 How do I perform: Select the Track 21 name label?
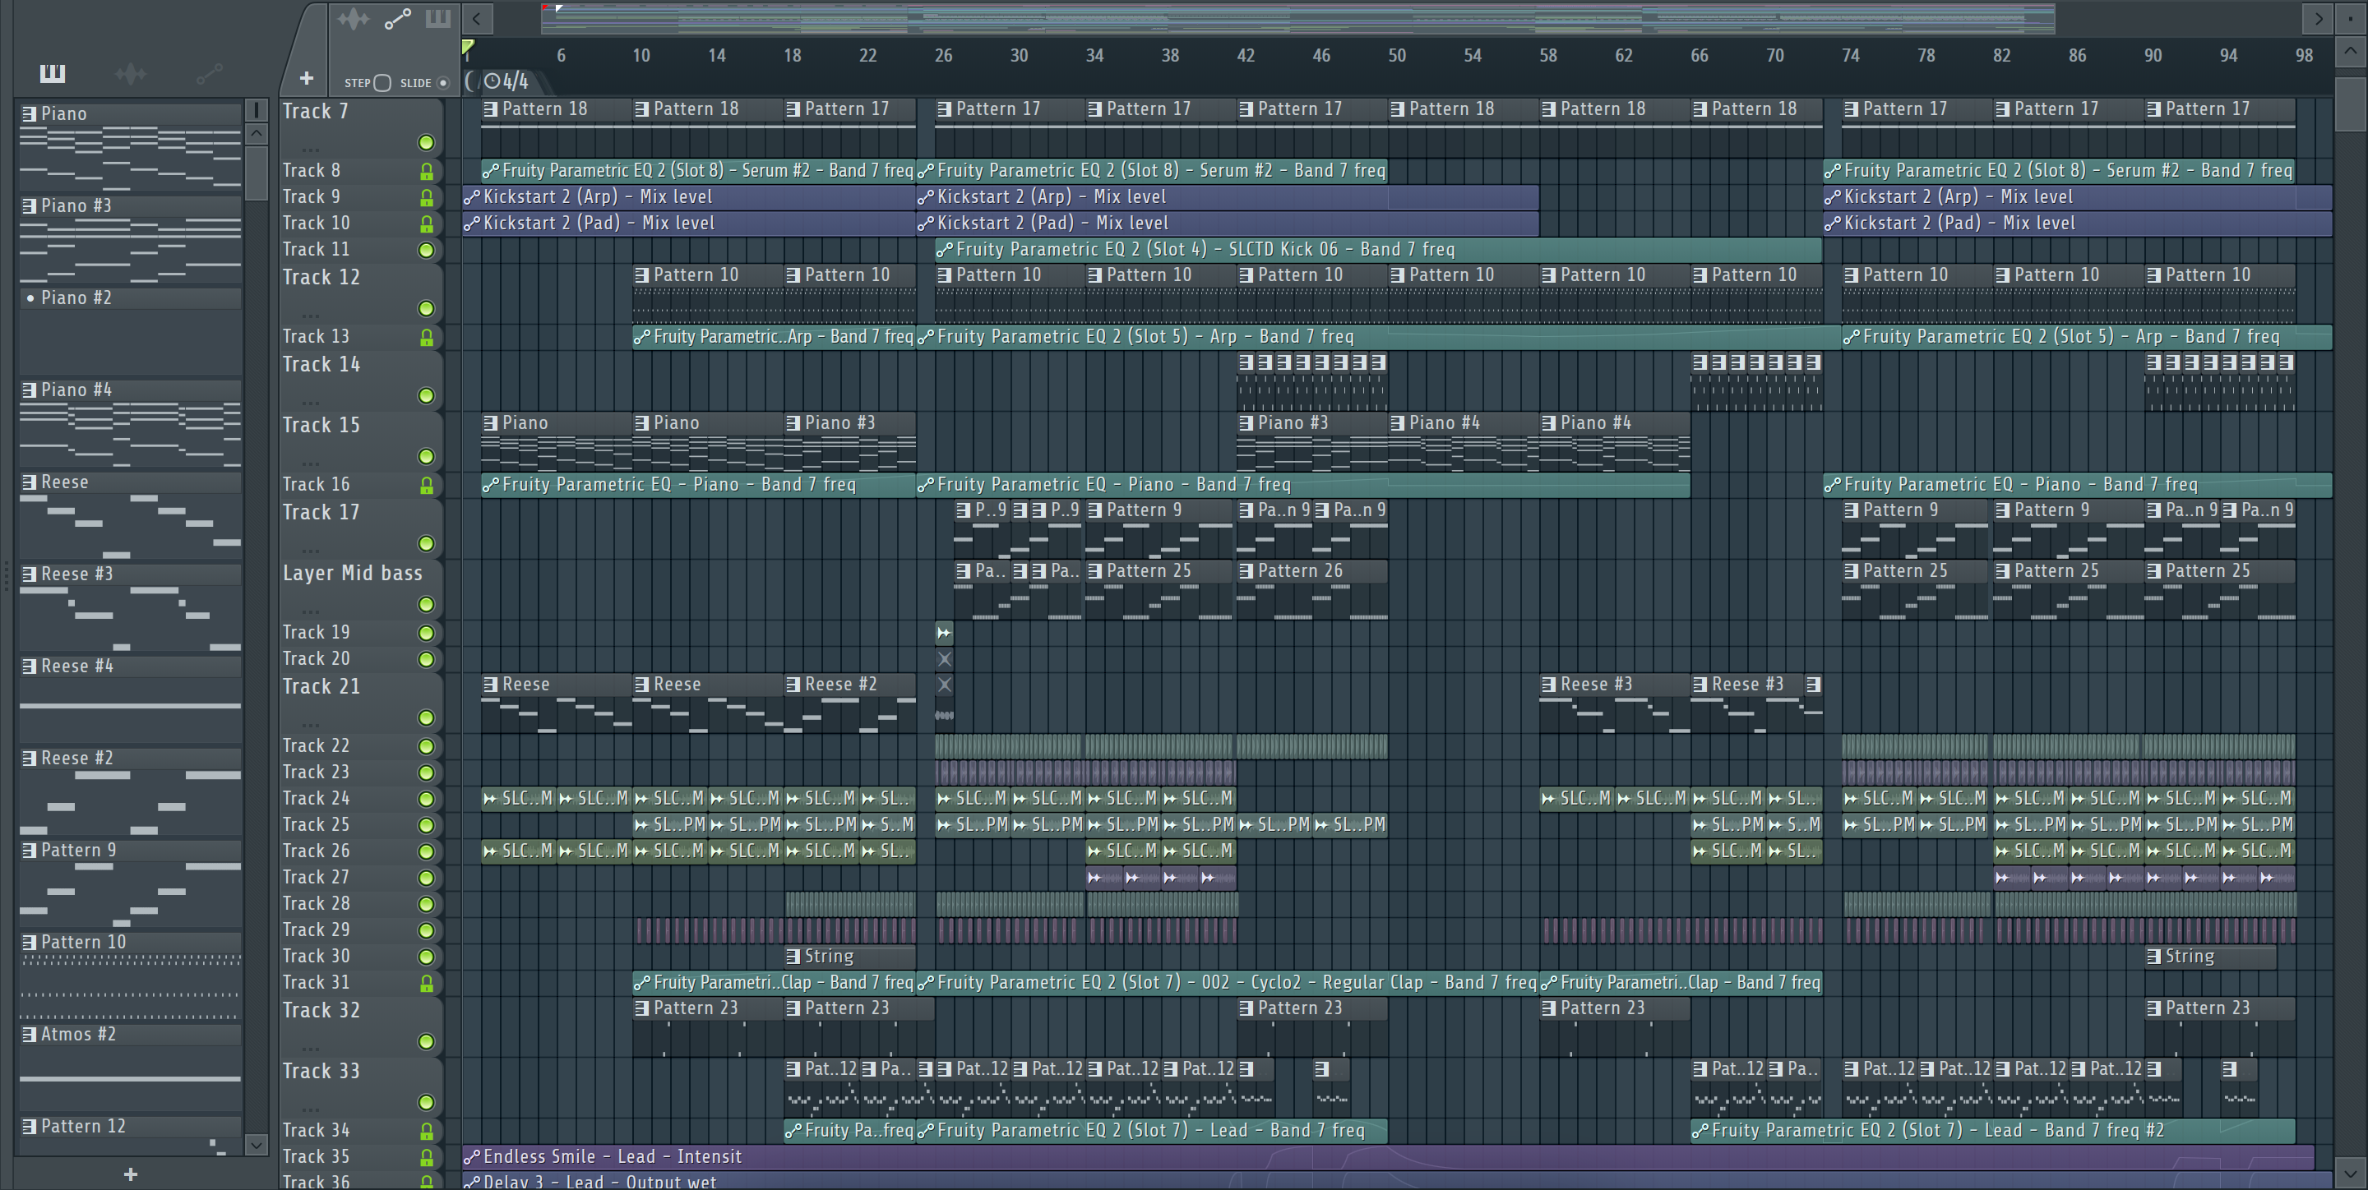[321, 686]
